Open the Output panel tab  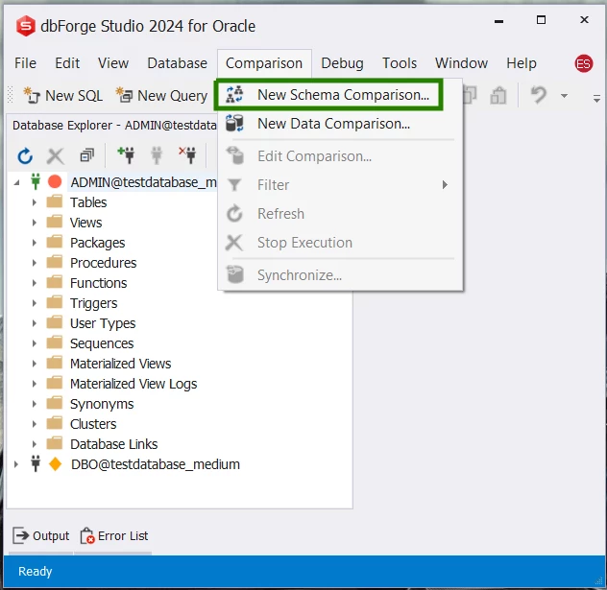click(41, 536)
